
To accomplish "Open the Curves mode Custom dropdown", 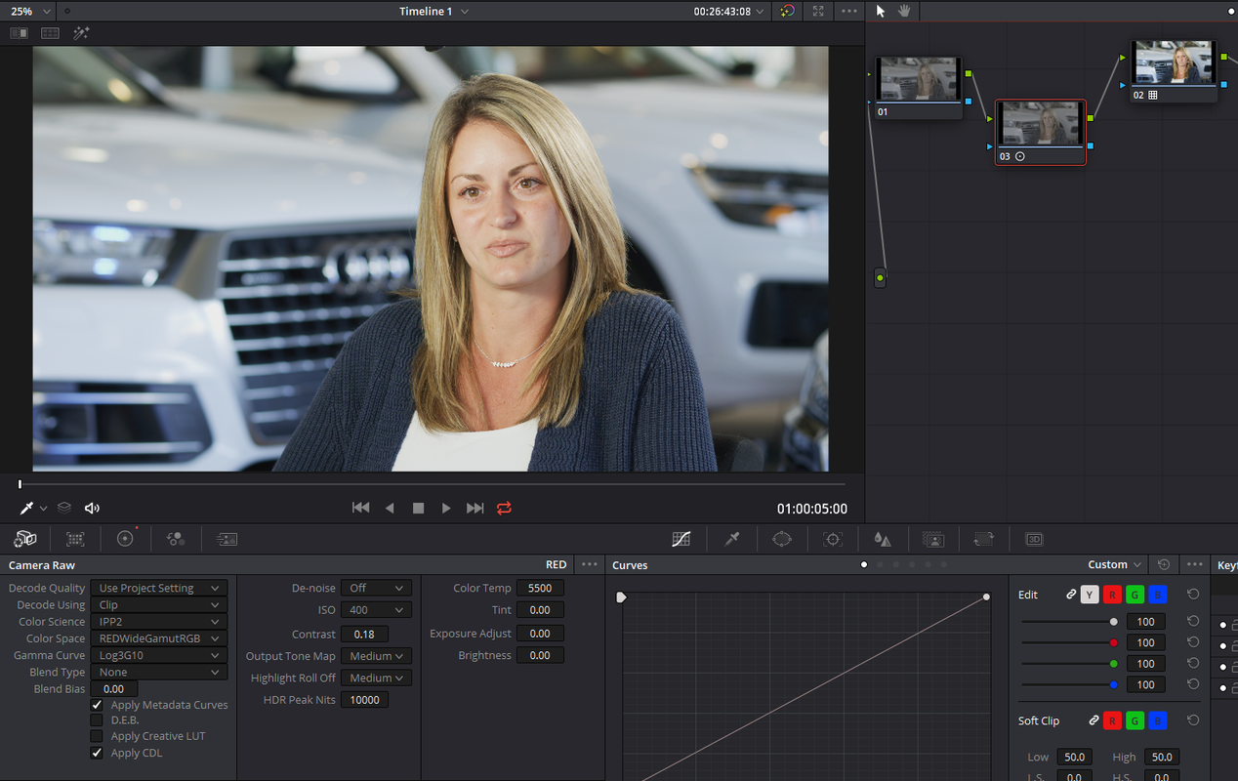I will (x=1114, y=564).
